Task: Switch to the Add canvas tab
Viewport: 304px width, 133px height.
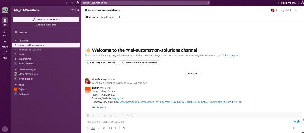Action: click(108, 17)
